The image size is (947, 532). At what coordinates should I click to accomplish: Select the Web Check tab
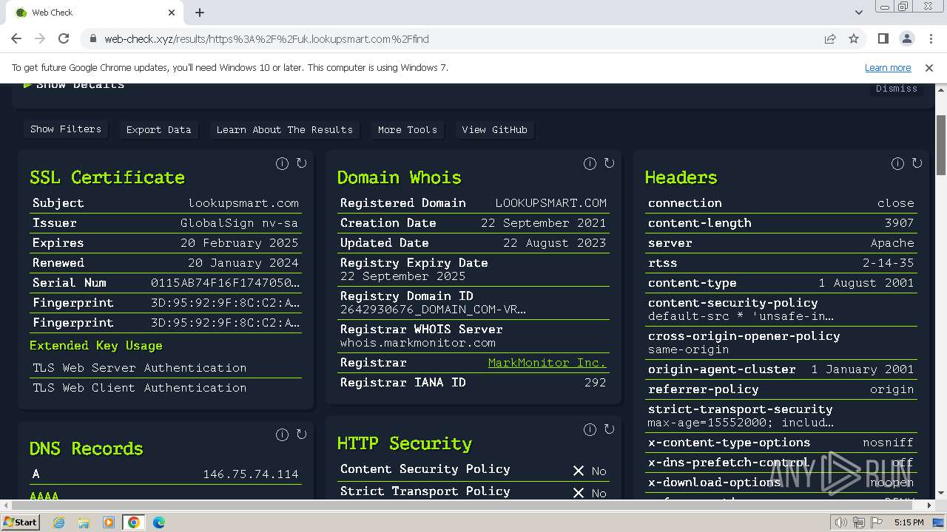pyautogui.click(x=94, y=13)
